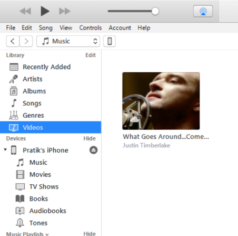Click the volume slider knob
Image resolution: width=238 pixels, height=236 pixels.
click(155, 11)
